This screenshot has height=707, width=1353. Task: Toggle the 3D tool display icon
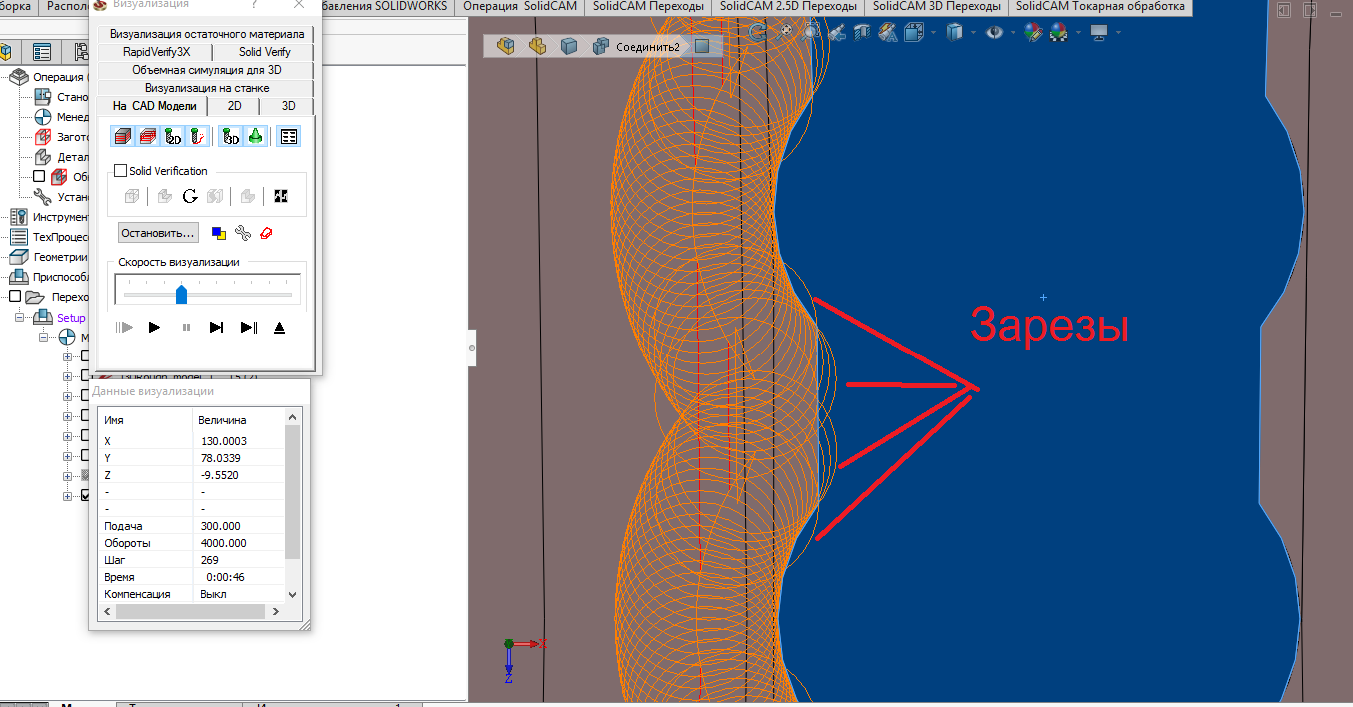[230, 137]
